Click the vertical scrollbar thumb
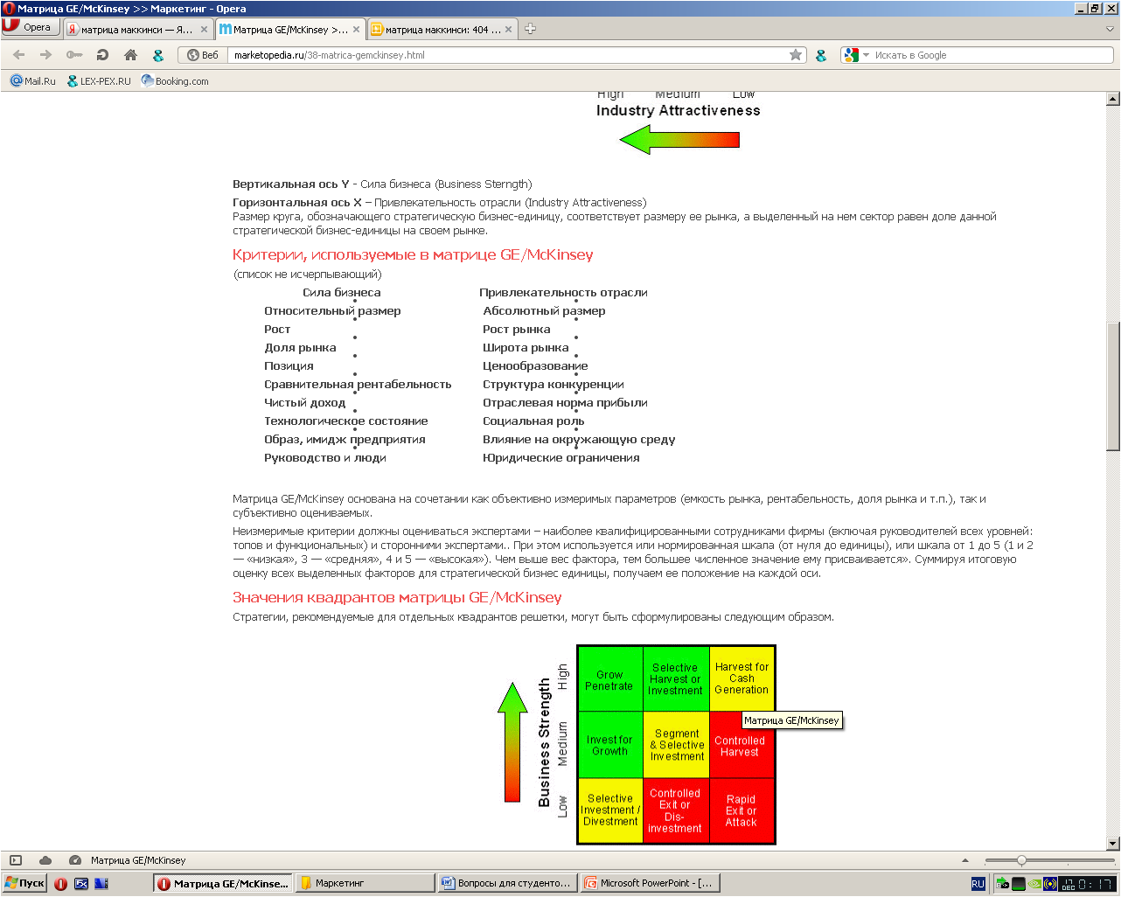The width and height of the screenshot is (1121, 897). [1113, 386]
